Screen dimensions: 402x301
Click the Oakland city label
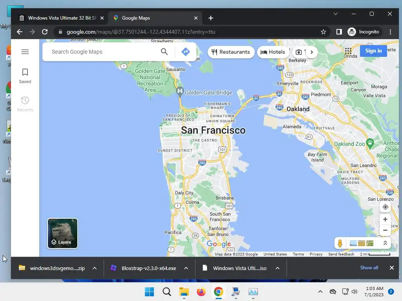(x=298, y=109)
